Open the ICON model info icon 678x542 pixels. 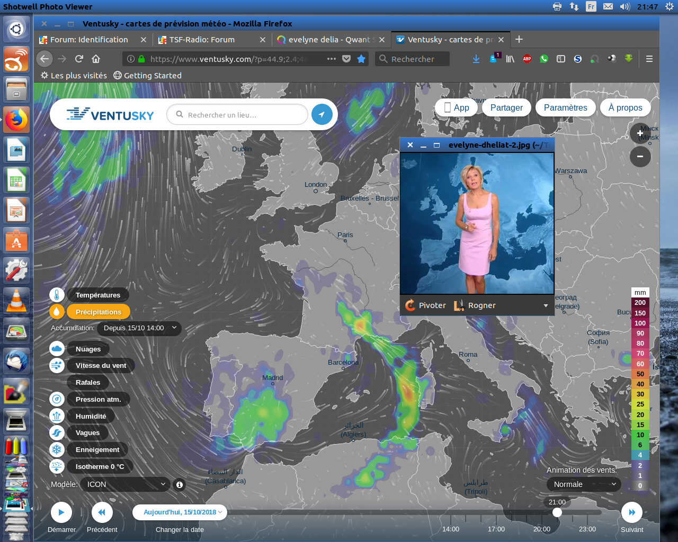pyautogui.click(x=180, y=484)
